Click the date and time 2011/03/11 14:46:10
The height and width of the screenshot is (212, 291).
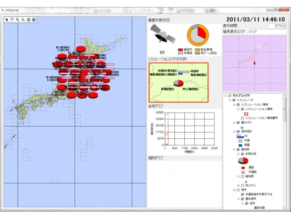[x=256, y=19]
